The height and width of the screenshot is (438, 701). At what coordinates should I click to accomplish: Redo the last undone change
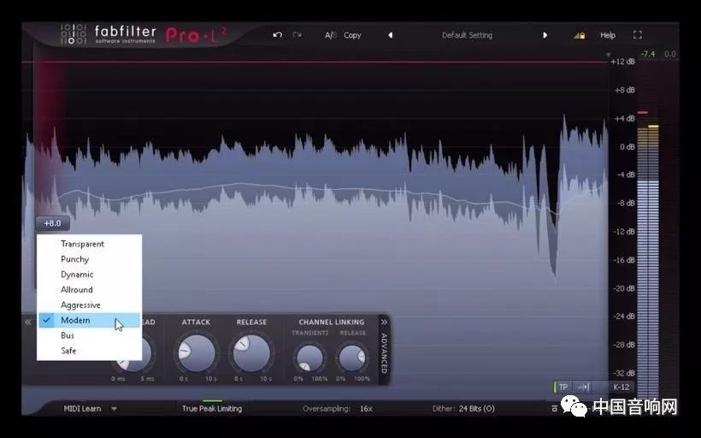[x=297, y=35]
